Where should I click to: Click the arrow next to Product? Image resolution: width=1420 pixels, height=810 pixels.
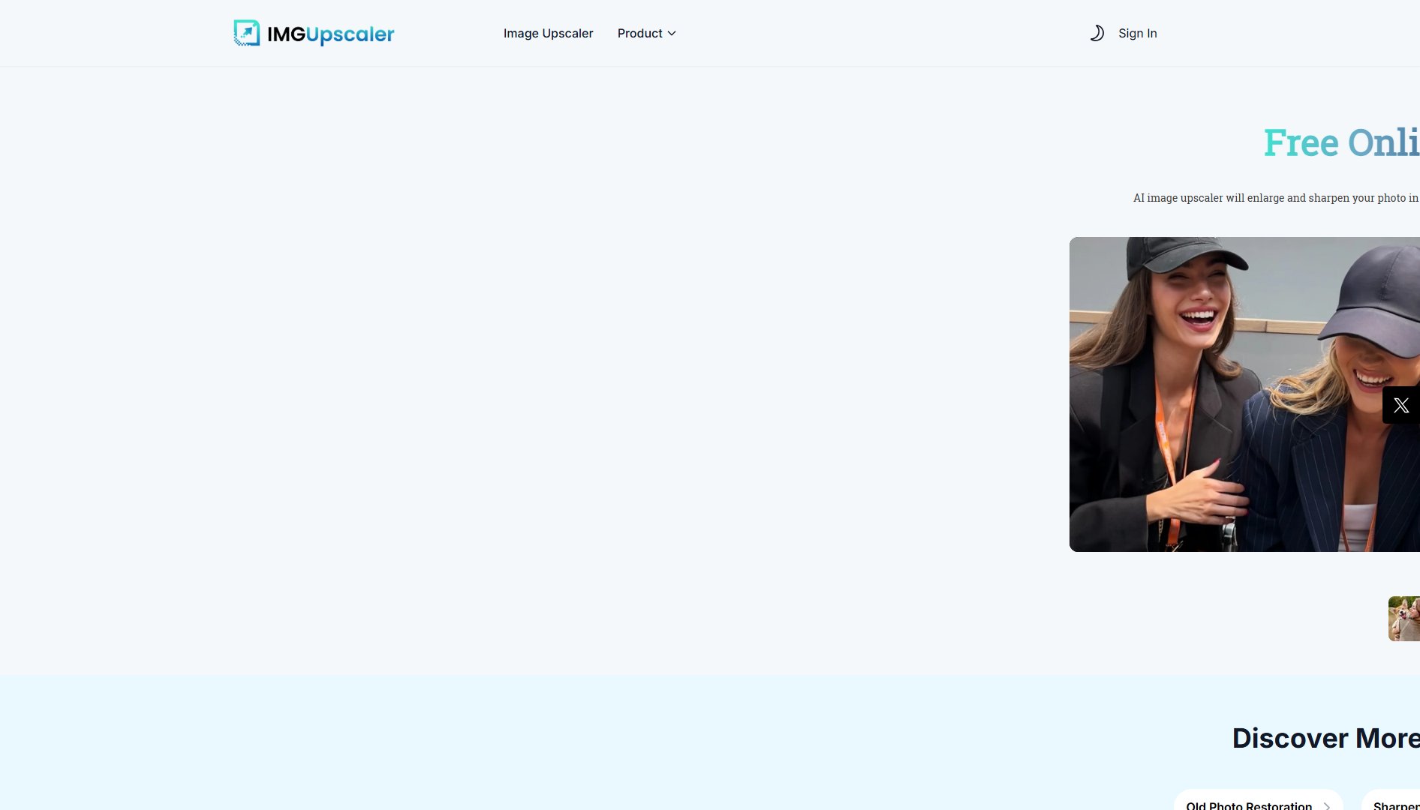click(672, 33)
